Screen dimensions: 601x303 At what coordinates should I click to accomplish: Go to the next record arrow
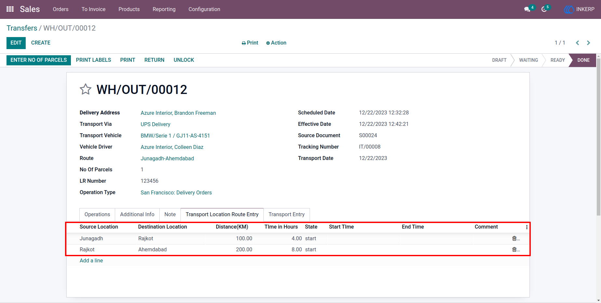(588, 43)
